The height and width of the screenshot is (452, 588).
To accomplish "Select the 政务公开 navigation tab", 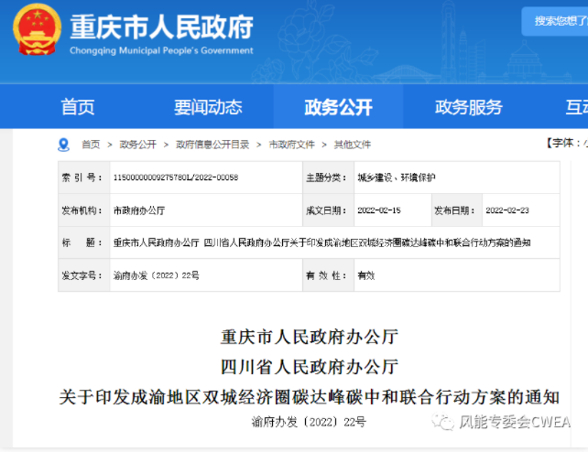I will tap(338, 107).
